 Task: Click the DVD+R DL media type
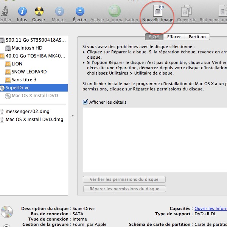(x=205, y=214)
